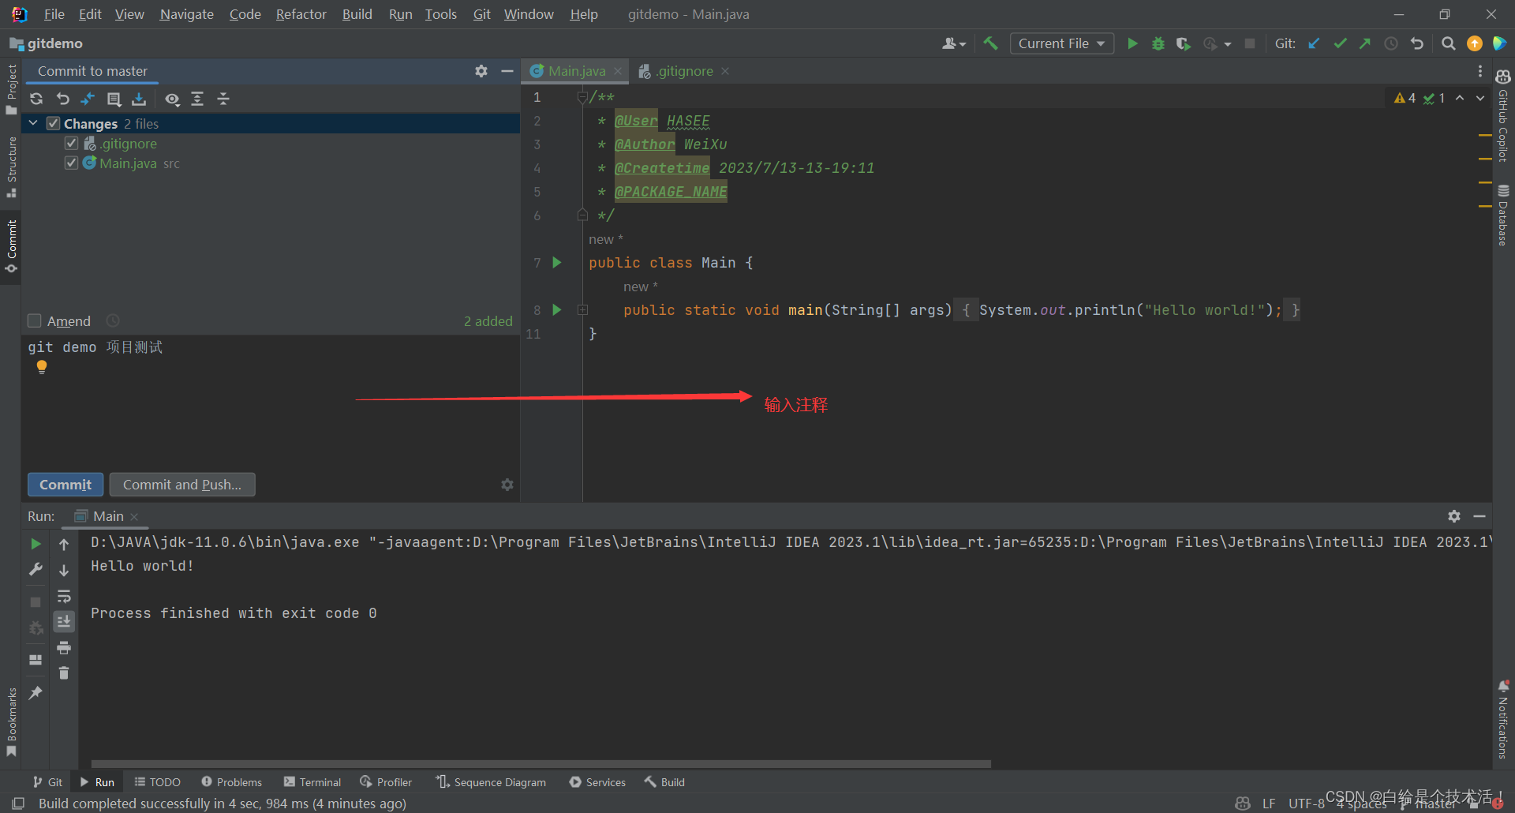Open Git Show History clock icon
Viewport: 1515px width, 813px height.
(1391, 43)
